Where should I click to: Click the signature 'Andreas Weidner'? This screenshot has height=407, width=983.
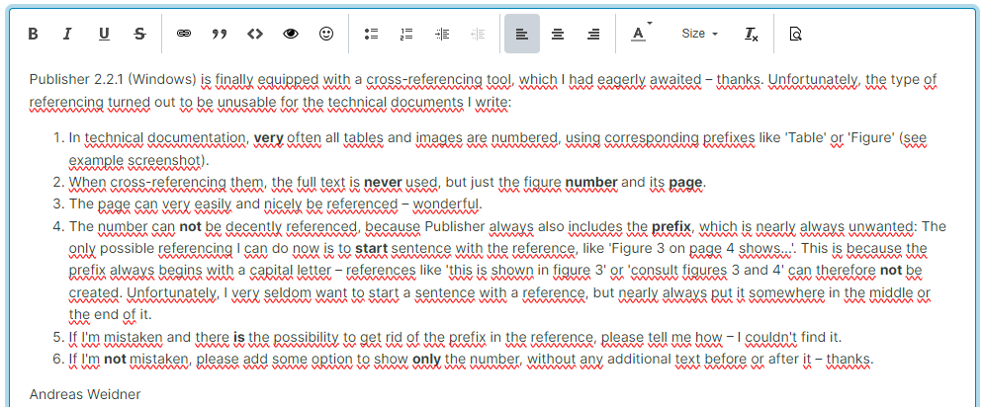point(85,394)
